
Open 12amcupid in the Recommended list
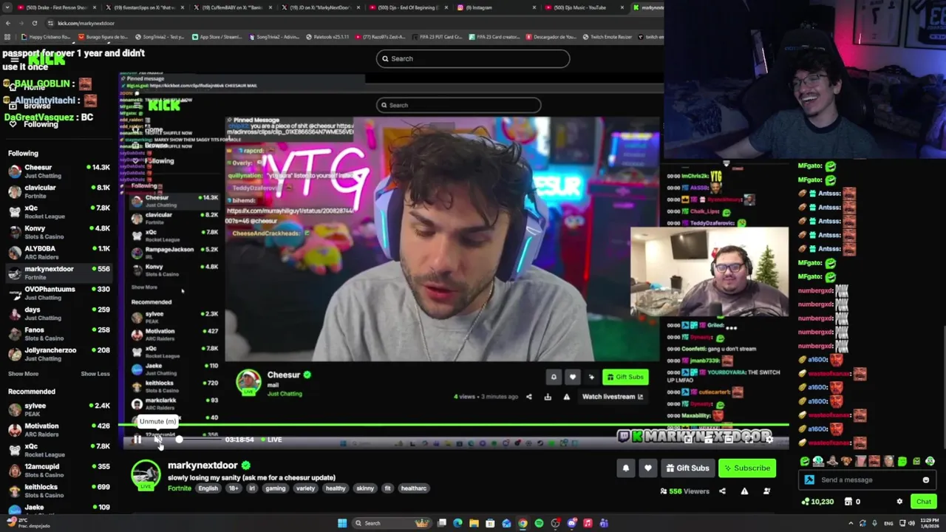pyautogui.click(x=59, y=470)
